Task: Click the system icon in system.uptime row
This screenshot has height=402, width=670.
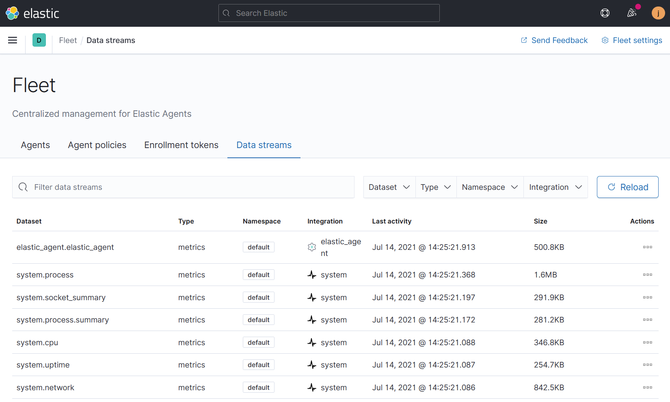Action: [312, 365]
